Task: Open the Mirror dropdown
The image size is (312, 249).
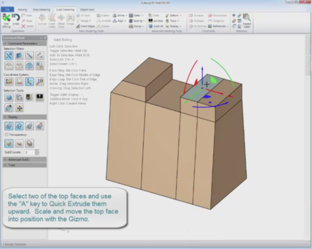Action: click(x=120, y=16)
